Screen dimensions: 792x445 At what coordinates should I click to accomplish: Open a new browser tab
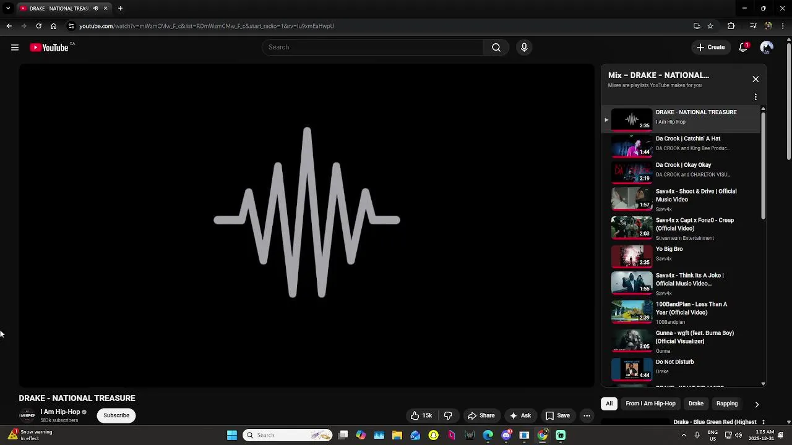click(x=120, y=9)
